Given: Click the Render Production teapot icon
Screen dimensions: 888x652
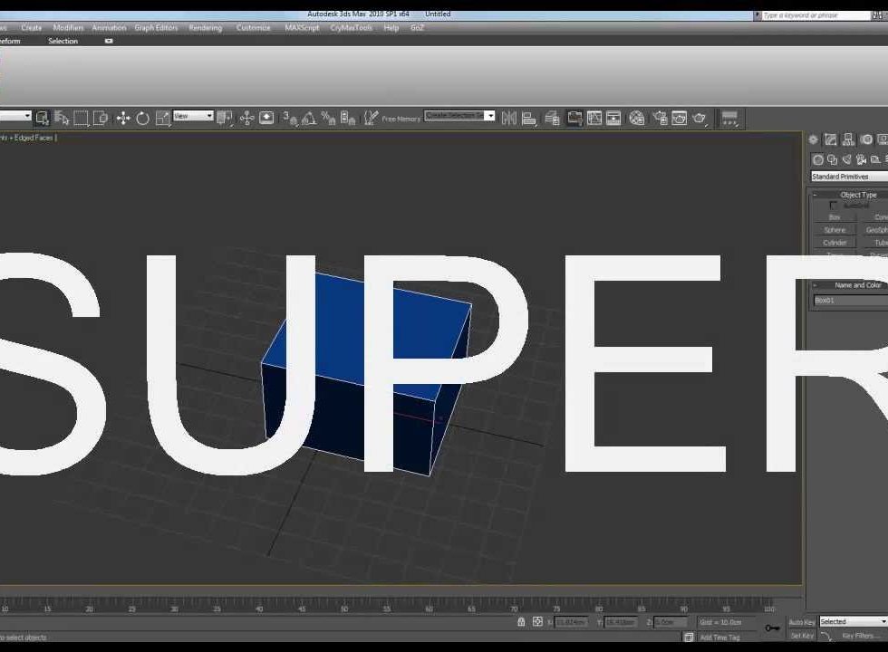Looking at the screenshot, I should click(700, 119).
